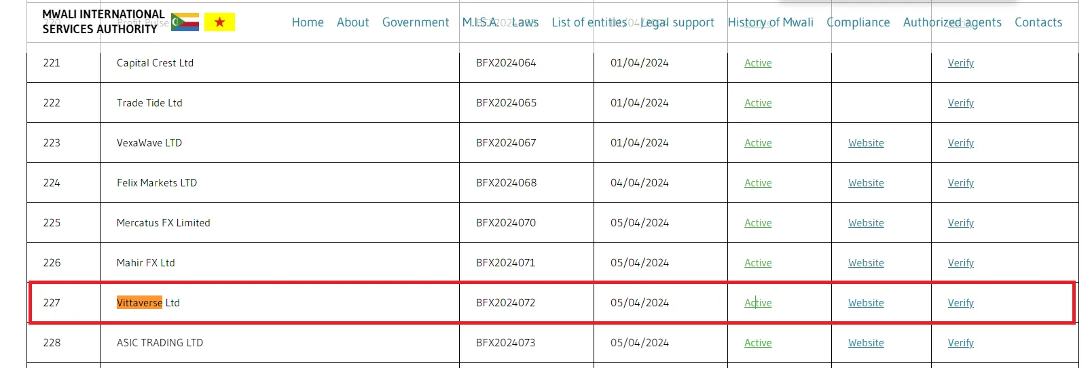Click the Website link for Vittaverse Ltd

866,303
